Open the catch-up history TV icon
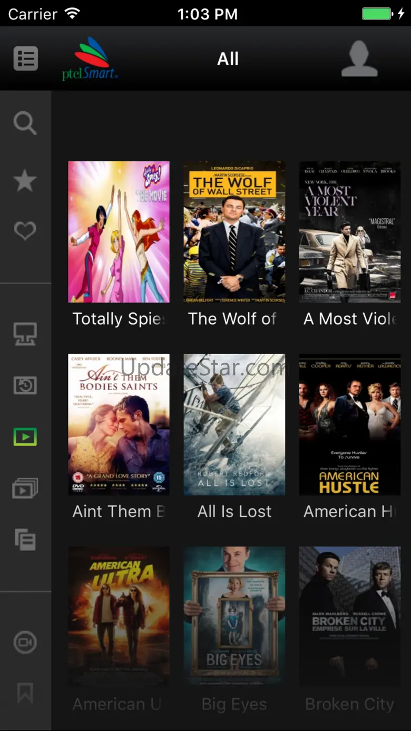 coord(25,385)
